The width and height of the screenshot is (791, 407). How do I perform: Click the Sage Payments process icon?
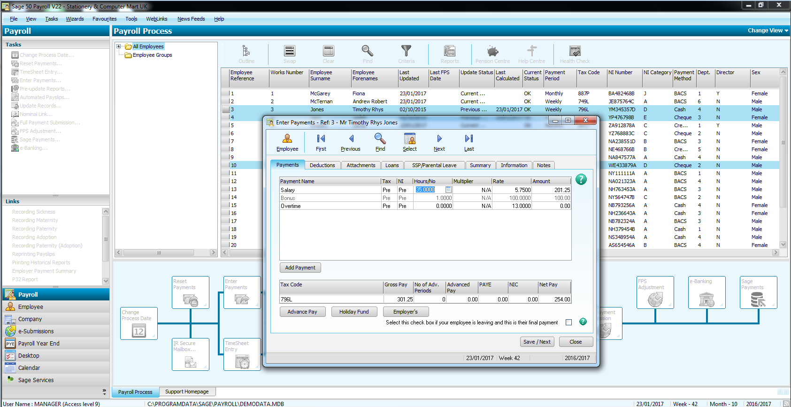758,292
